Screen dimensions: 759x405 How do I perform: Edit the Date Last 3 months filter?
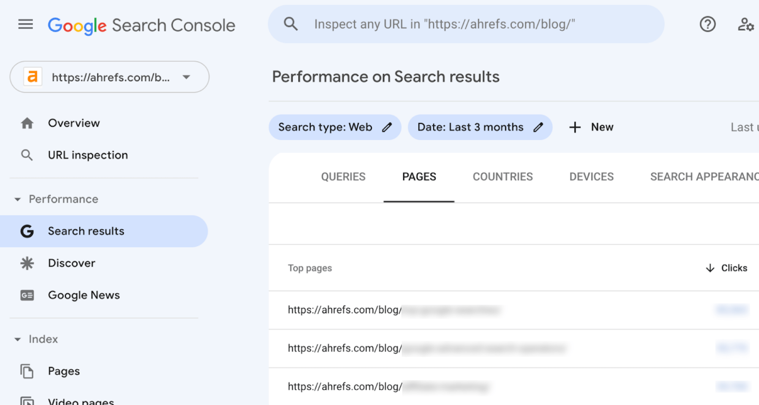(539, 127)
